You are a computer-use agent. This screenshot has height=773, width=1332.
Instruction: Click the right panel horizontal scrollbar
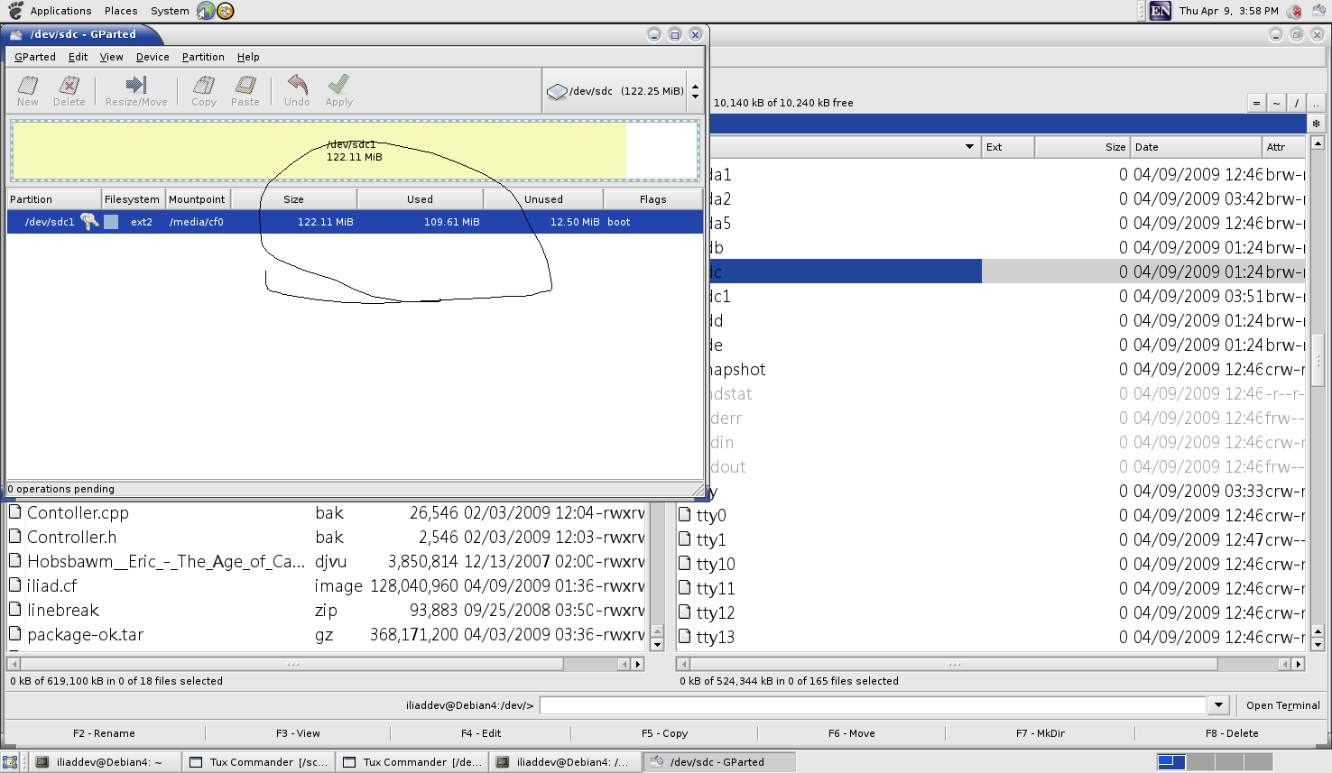[x=990, y=664]
